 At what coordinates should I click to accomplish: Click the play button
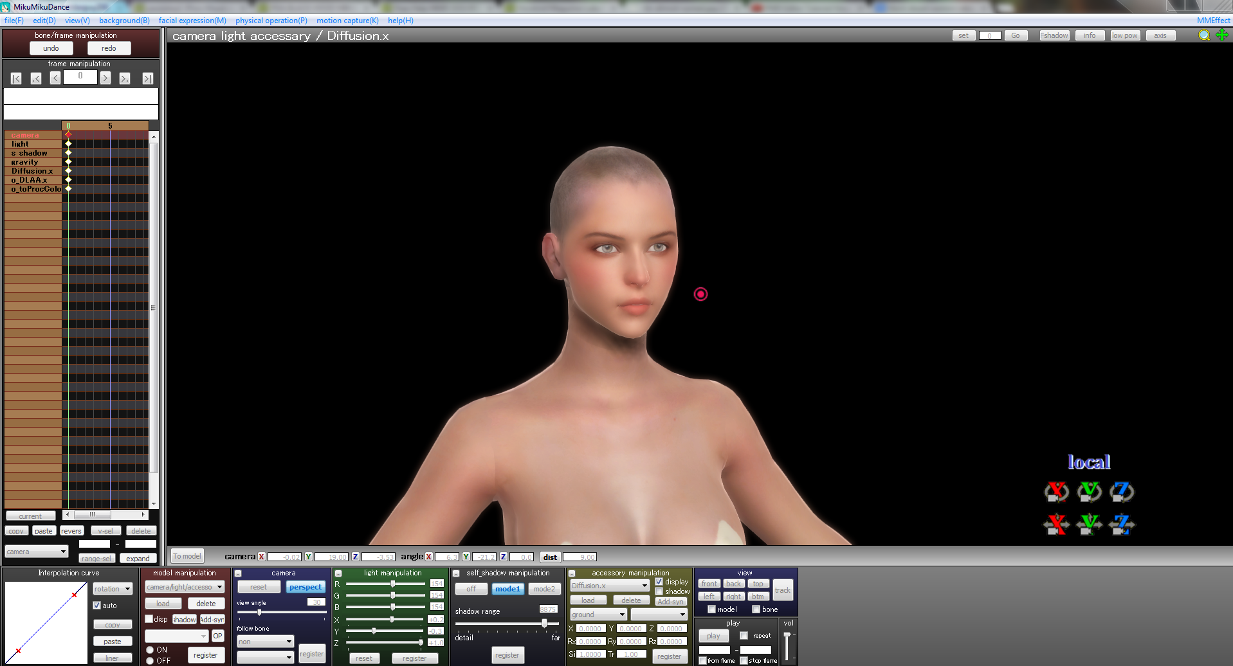[714, 636]
